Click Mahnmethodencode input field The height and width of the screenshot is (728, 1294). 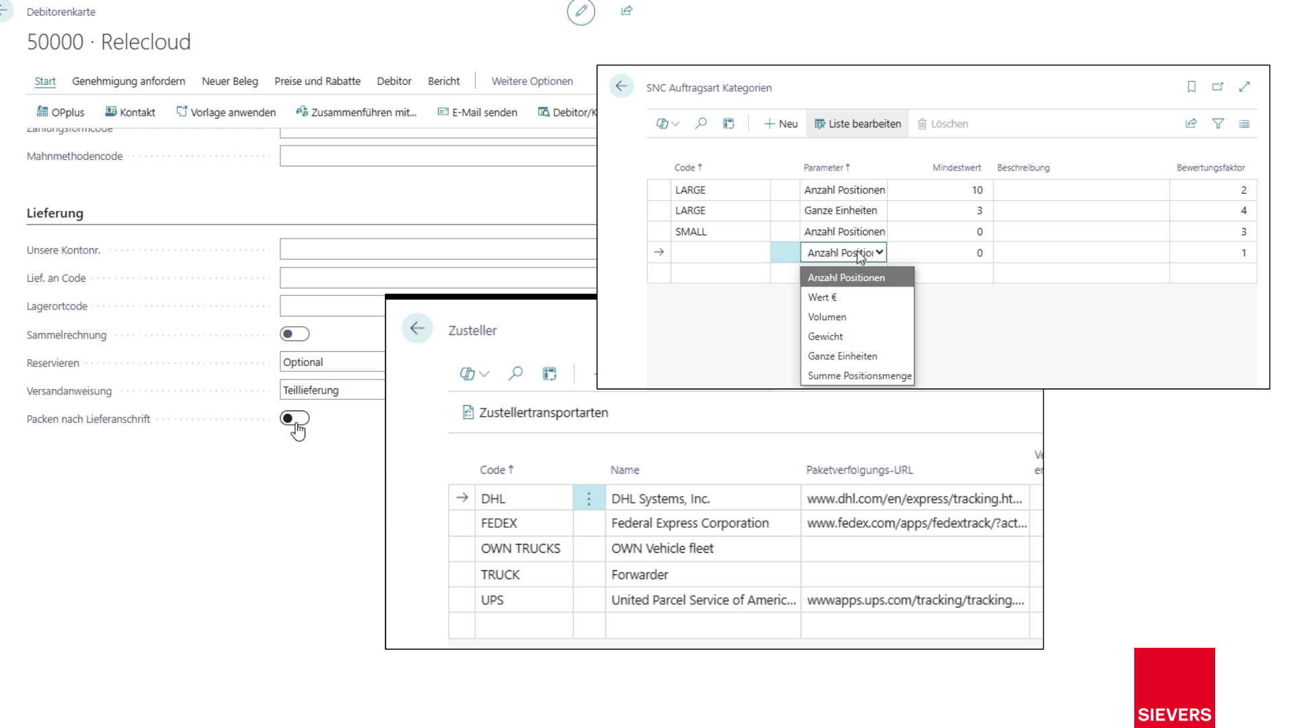[438, 156]
